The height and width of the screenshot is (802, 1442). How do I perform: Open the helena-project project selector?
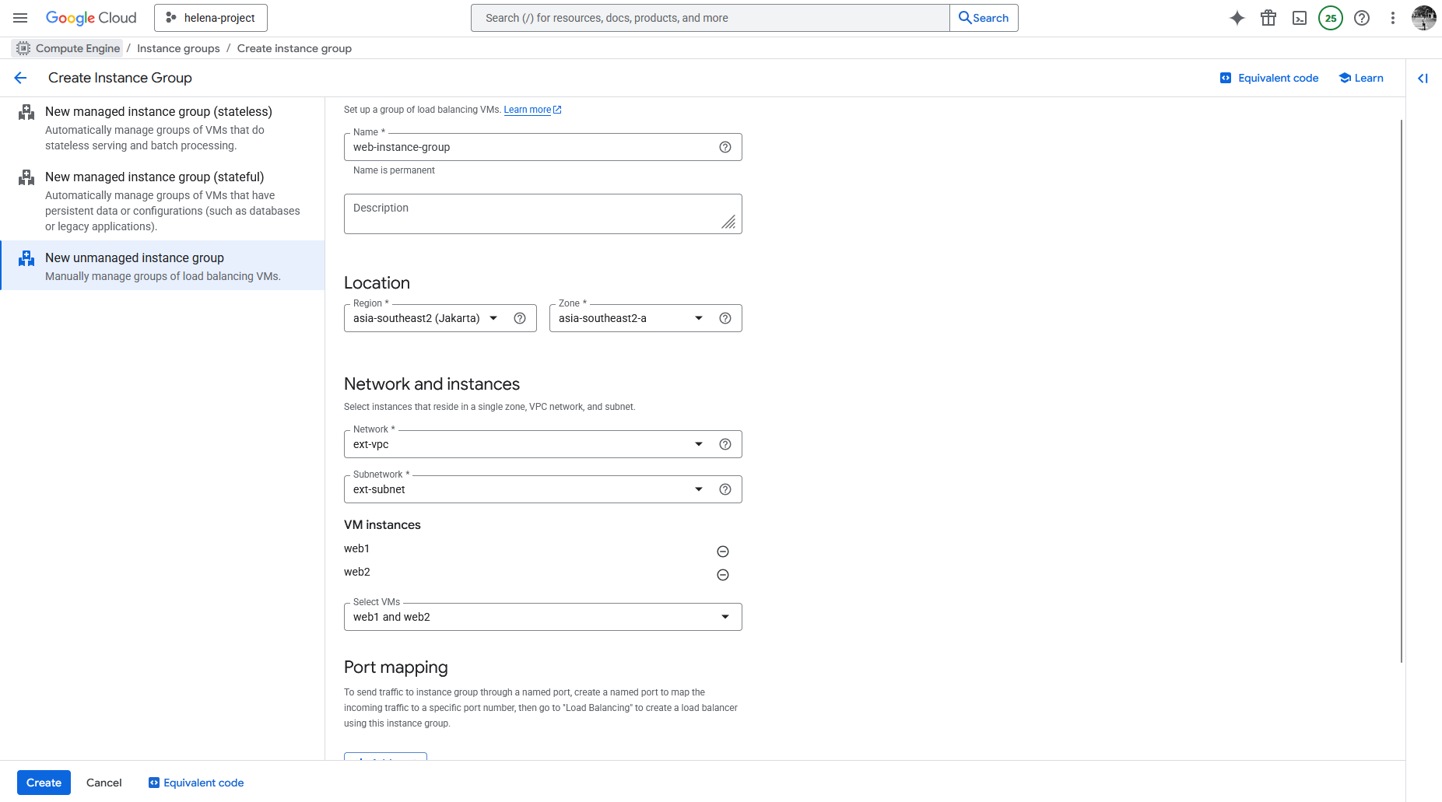211,18
